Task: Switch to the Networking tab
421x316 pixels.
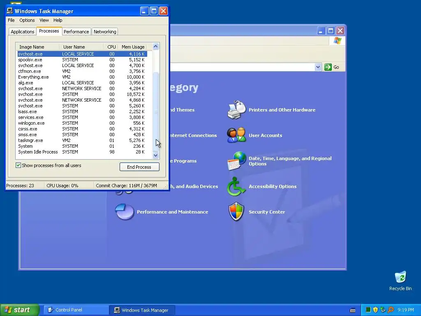Action: tap(105, 31)
